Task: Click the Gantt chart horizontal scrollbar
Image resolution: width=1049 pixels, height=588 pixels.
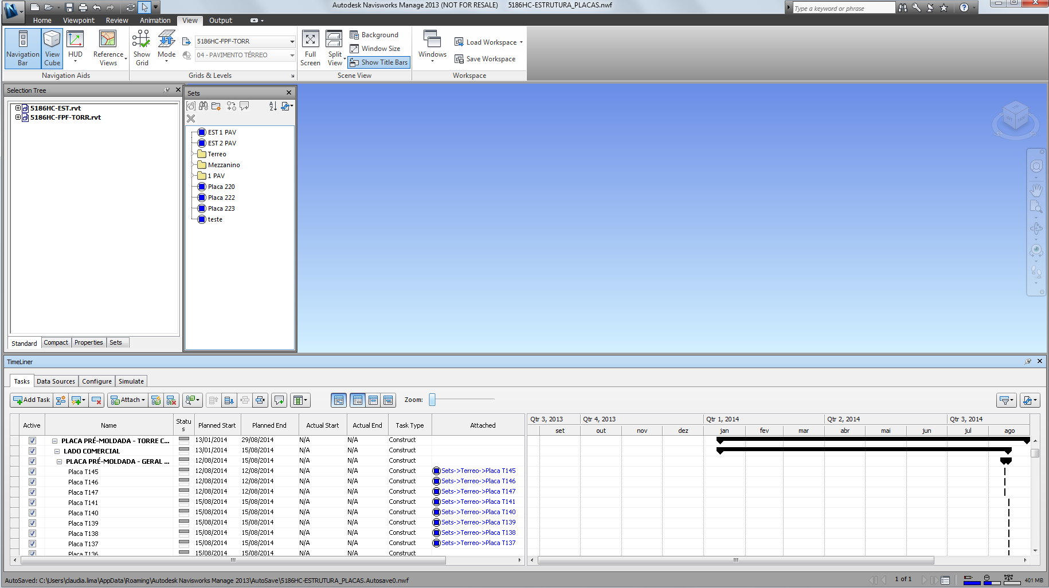Action: pyautogui.click(x=735, y=561)
